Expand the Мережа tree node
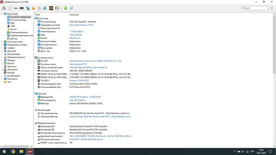Viewport: 276px width, 155px height. pyautogui.click(x=2, y=60)
